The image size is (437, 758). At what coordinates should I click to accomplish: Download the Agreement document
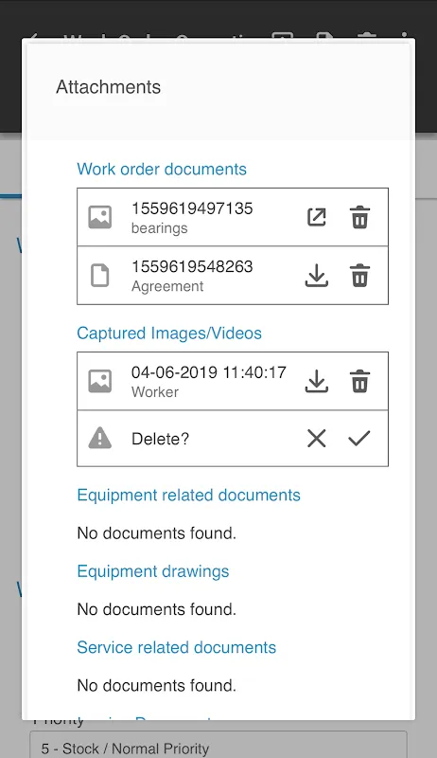(x=317, y=276)
